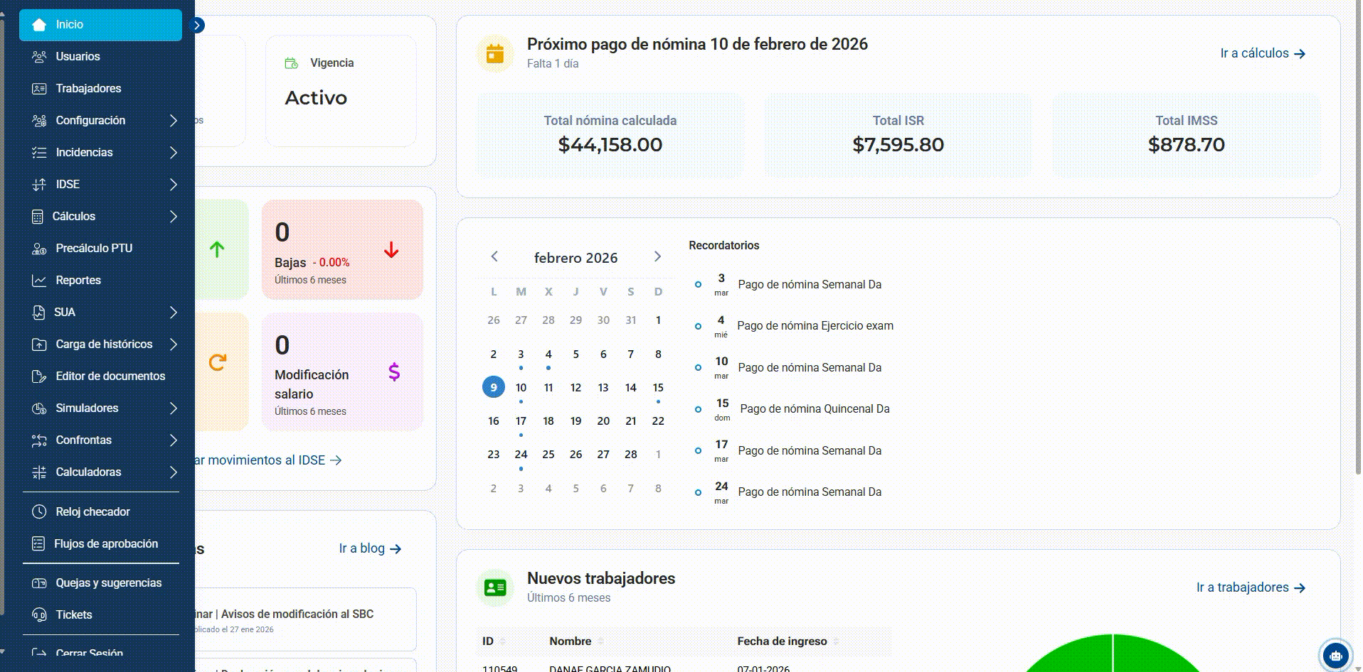Viewport: 1363px width, 672px height.
Task: Open the Reportes menu item
Action: (100, 281)
